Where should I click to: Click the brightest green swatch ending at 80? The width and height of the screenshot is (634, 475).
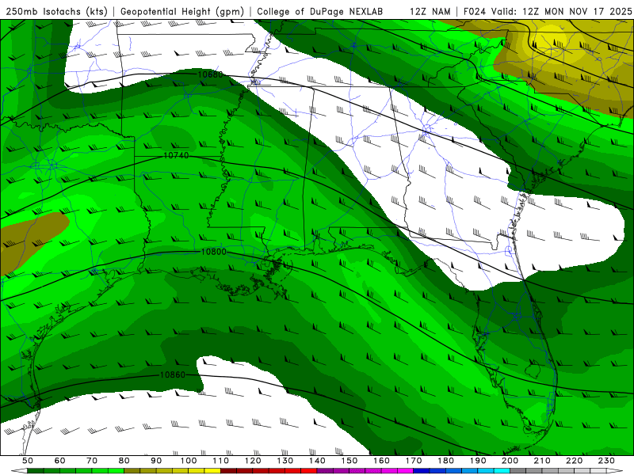[x=116, y=471]
